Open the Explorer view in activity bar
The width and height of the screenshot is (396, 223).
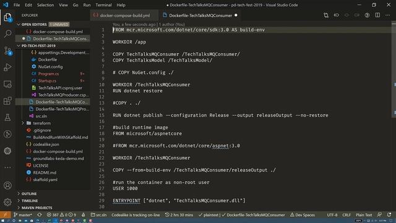(7, 17)
